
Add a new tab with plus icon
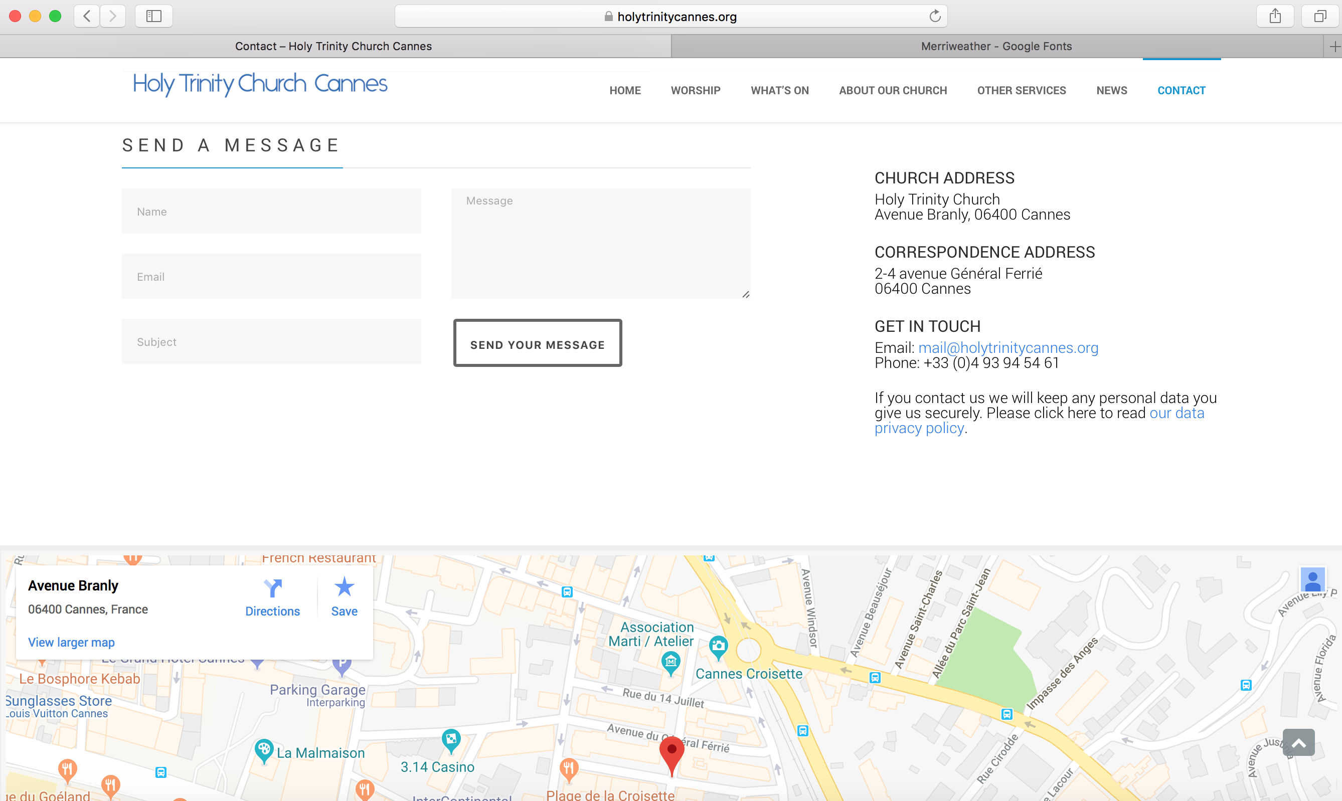(1334, 47)
